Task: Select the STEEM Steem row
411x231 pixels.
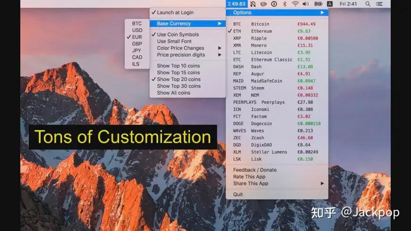Action: point(277,88)
